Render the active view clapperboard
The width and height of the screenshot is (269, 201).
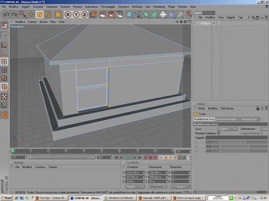pos(103,15)
